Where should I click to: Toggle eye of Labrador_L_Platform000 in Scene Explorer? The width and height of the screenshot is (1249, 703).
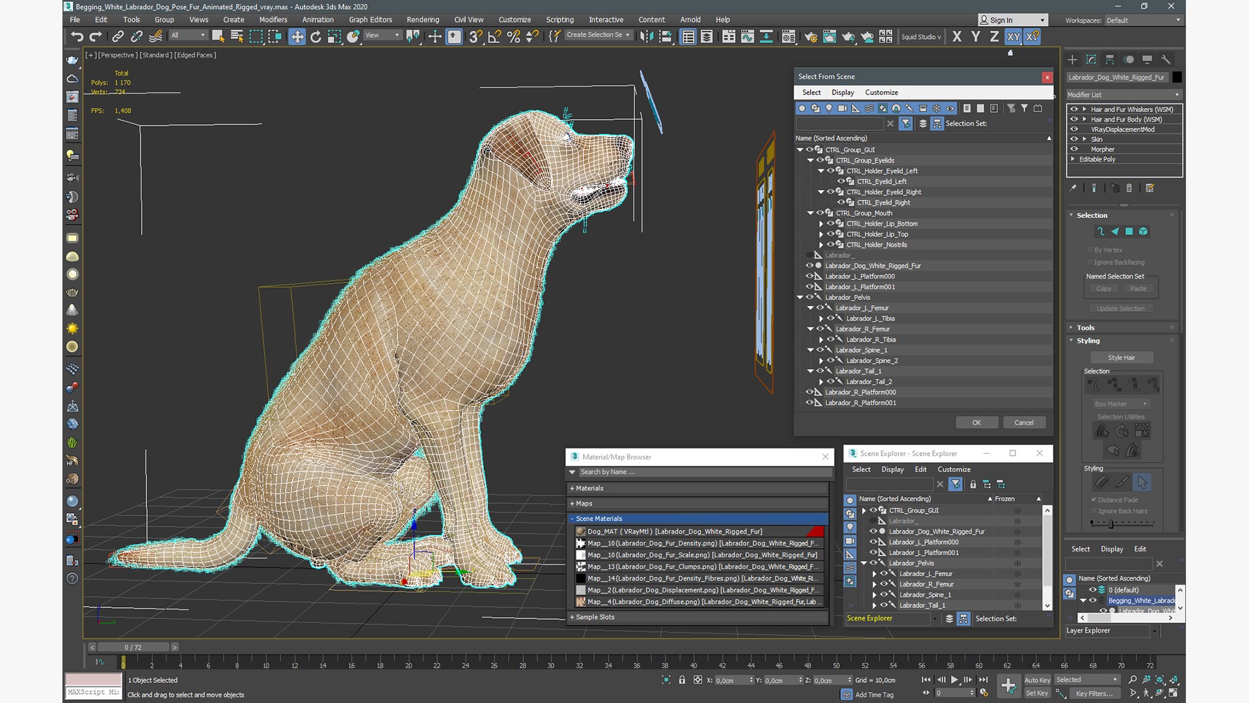coord(873,542)
